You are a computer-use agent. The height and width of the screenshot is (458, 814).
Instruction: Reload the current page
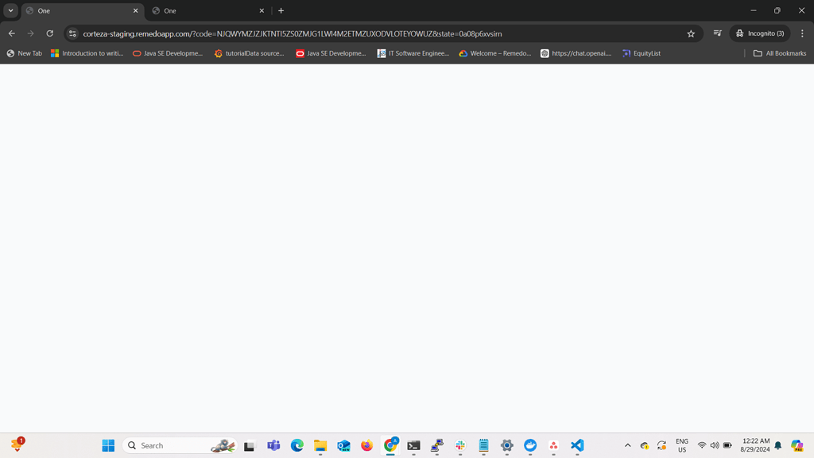click(50, 33)
